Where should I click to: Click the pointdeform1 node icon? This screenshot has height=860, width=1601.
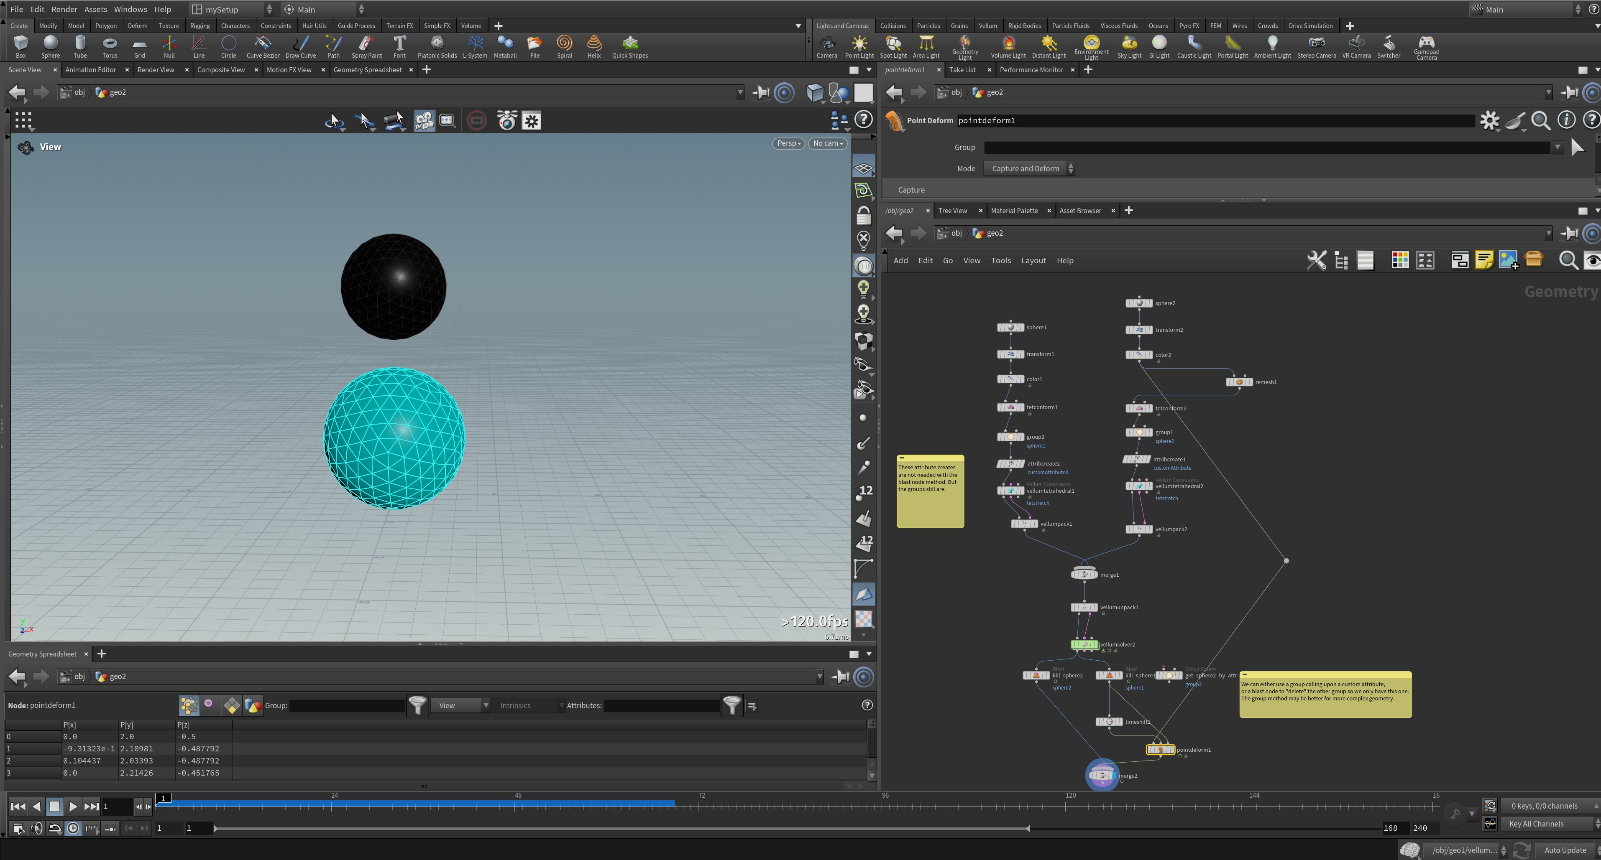(x=1160, y=750)
